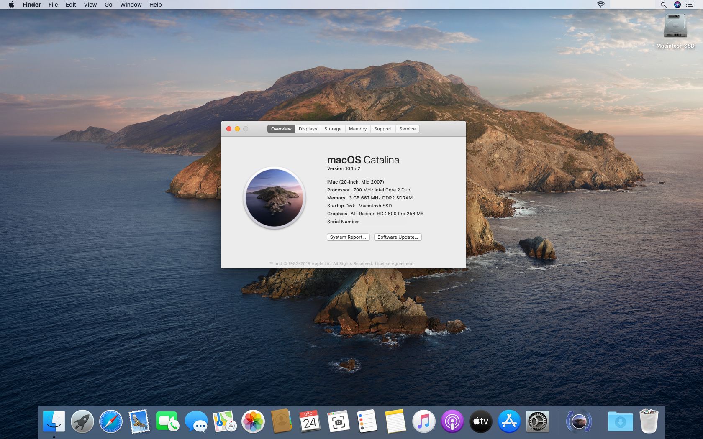Switch to the Storage tab
This screenshot has width=703, height=439.
[333, 129]
